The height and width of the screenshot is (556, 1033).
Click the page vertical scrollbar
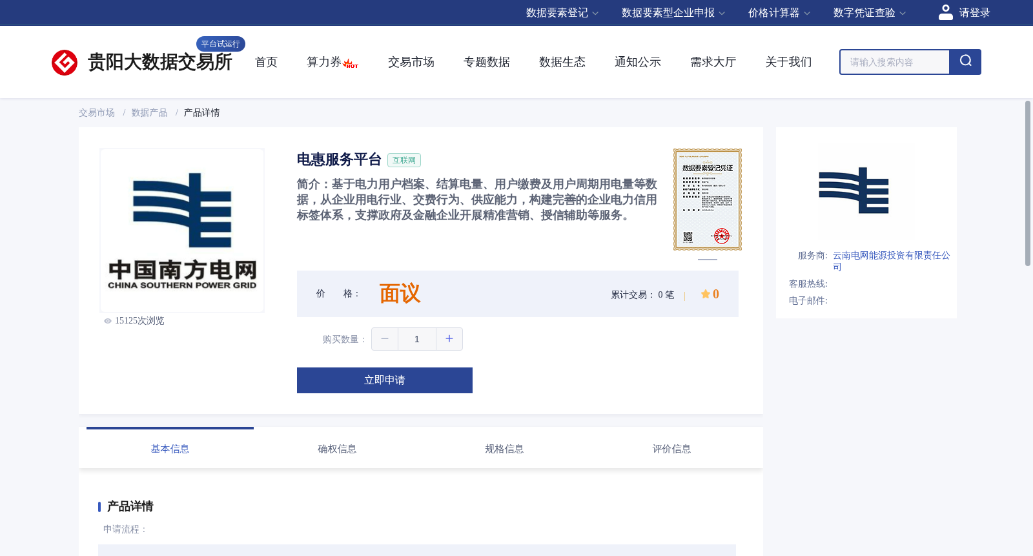tap(1028, 183)
